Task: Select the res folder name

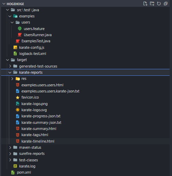Action: pos(24,78)
